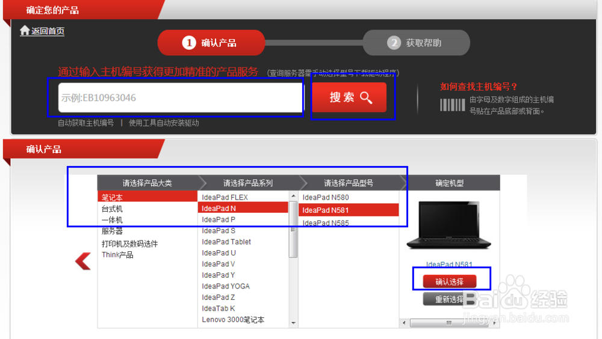Click 请选择产品大类 column header
The height and width of the screenshot is (339, 602).
pos(147,183)
